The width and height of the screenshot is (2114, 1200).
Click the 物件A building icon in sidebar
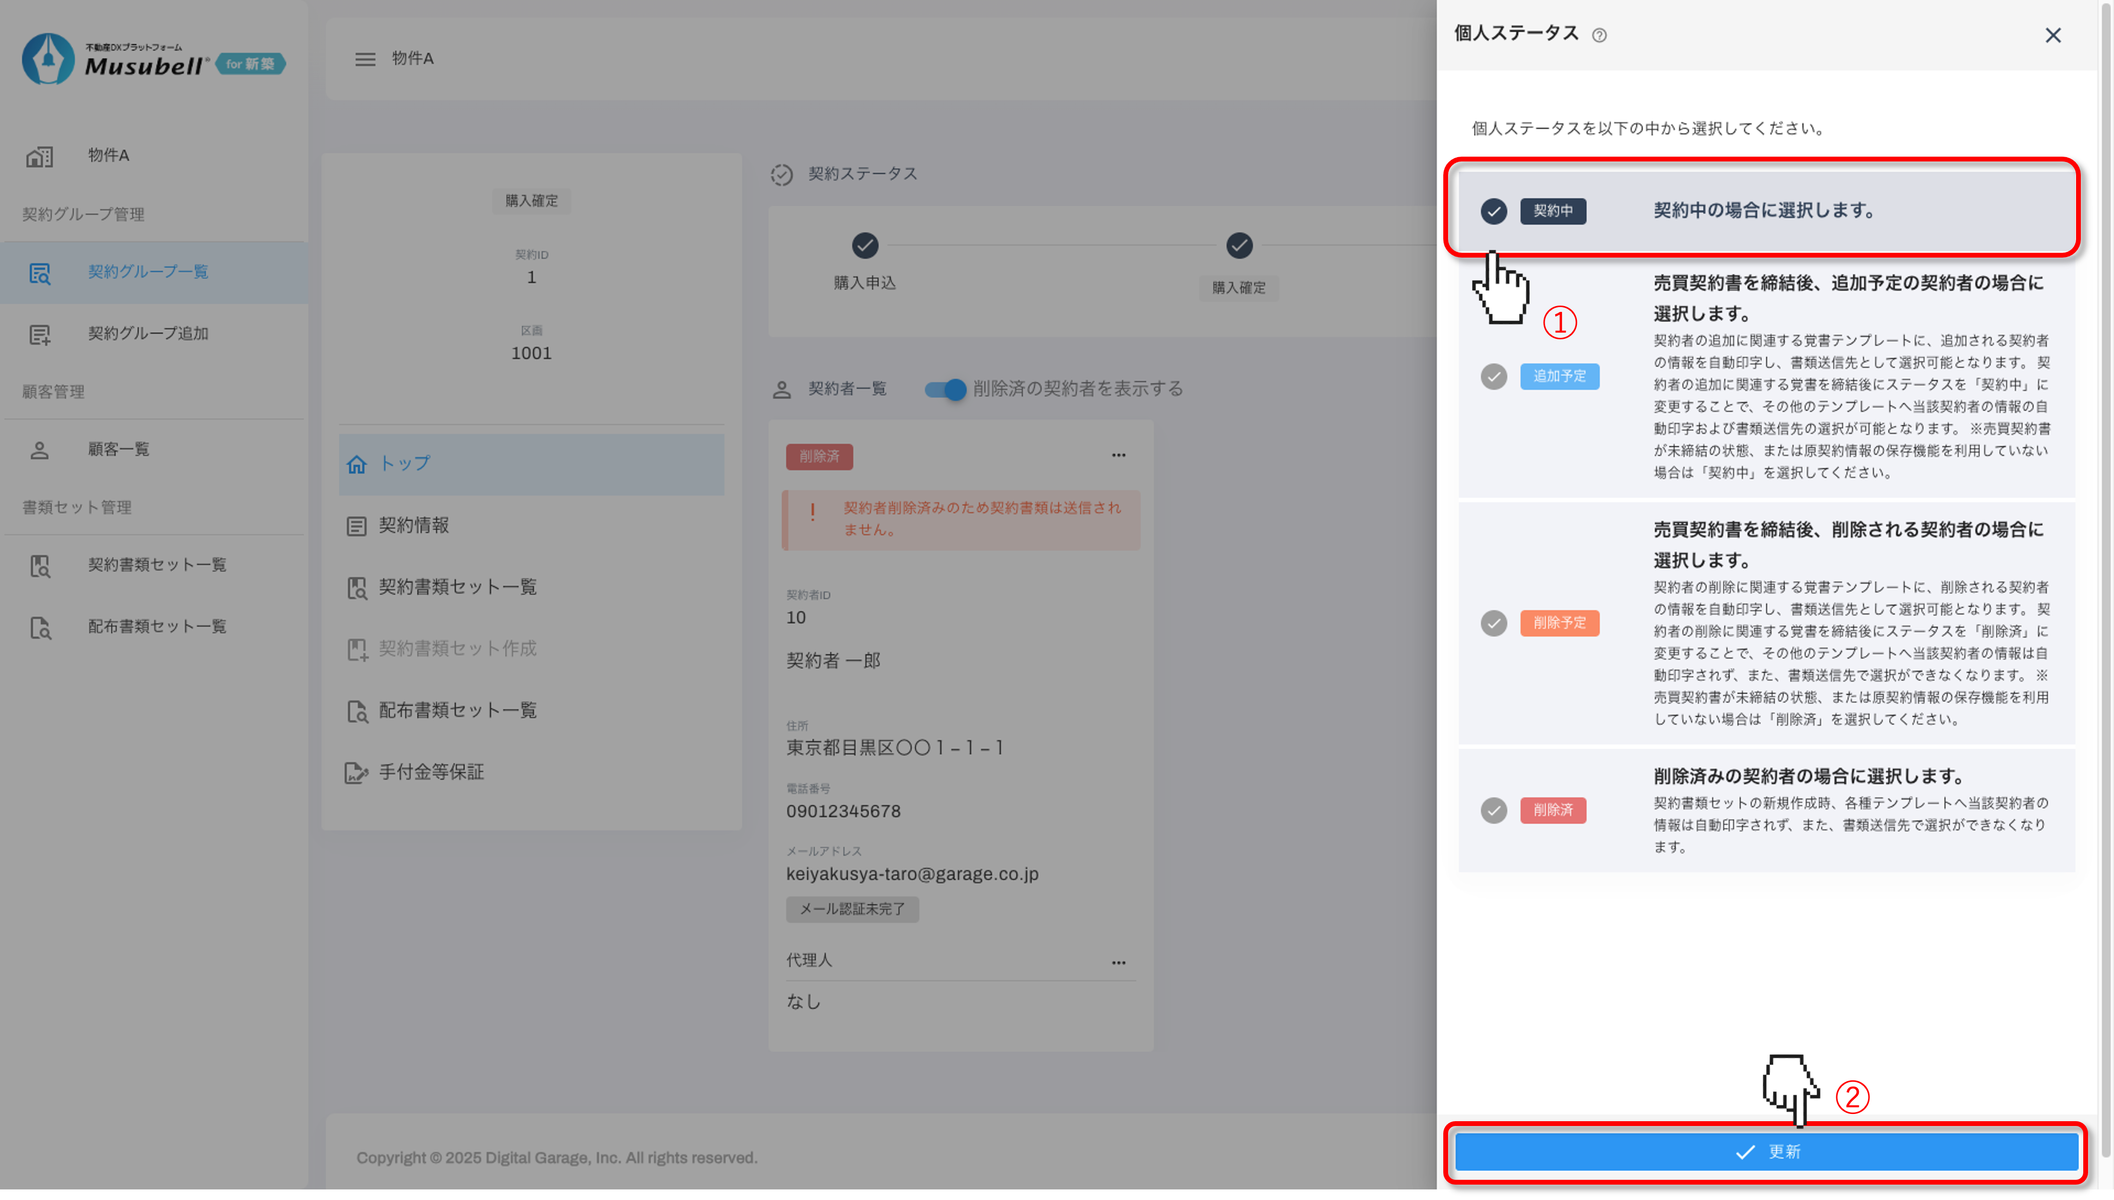pos(39,156)
